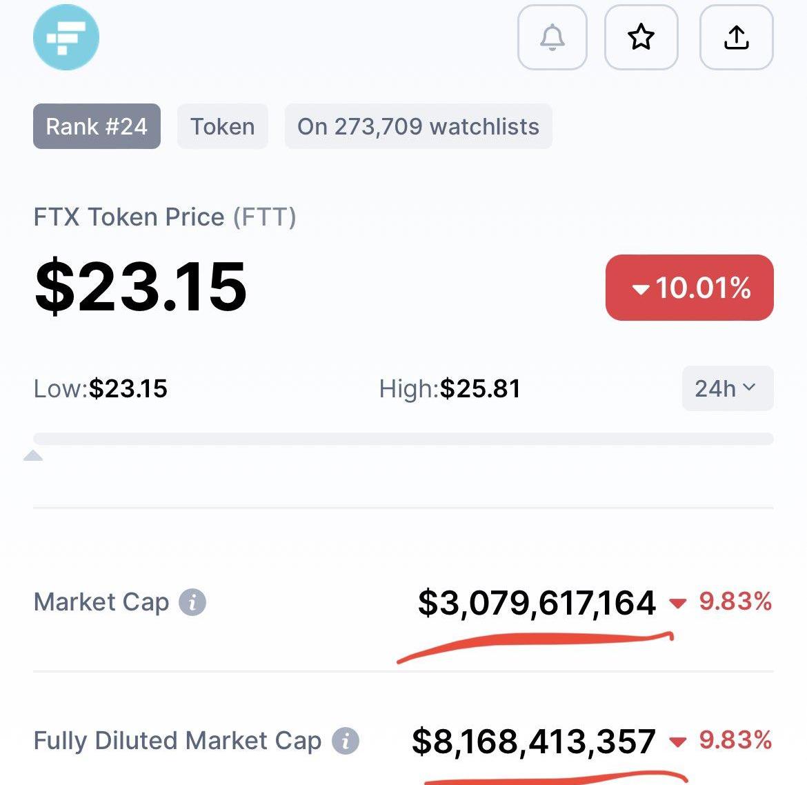
Task: Open the share upload icon
Action: point(736,37)
